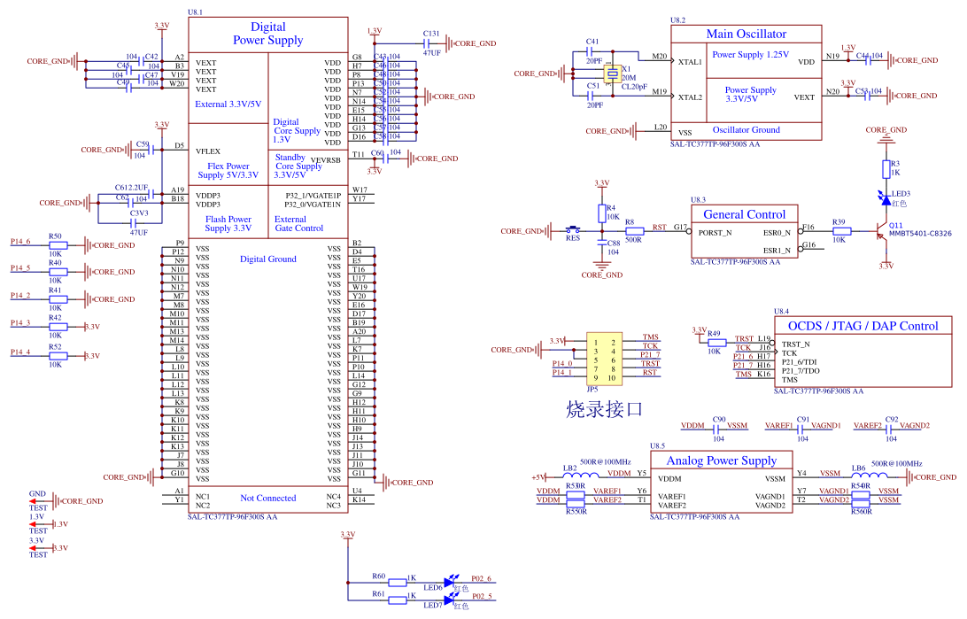Image resolution: width=967 pixels, height=619 pixels.
Task: Select the blue LED3 diode symbol
Action: coord(885,197)
